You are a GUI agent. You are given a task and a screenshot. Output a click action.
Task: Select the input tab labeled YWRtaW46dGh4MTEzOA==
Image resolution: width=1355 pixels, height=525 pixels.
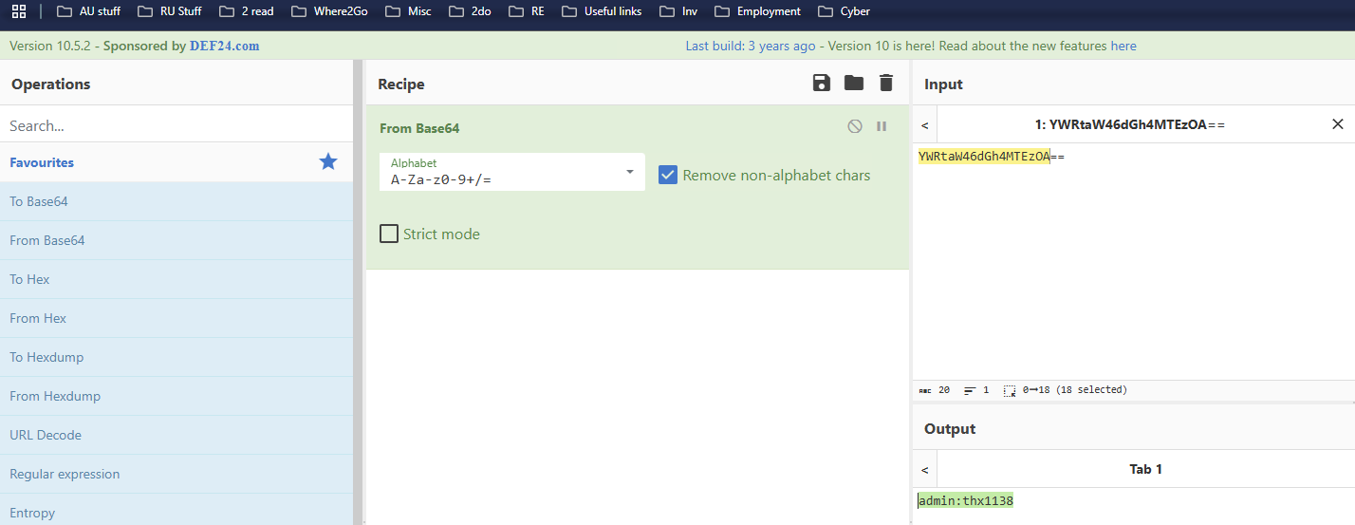point(1129,124)
